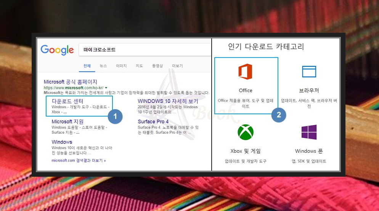Focus the search box containing 마이크로소프트
Image resolution: width=379 pixels, height=211 pixels.
coord(145,50)
